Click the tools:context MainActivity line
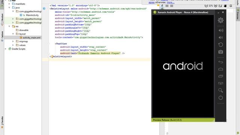The width and height of the screenshot is (240, 135). 99,37
